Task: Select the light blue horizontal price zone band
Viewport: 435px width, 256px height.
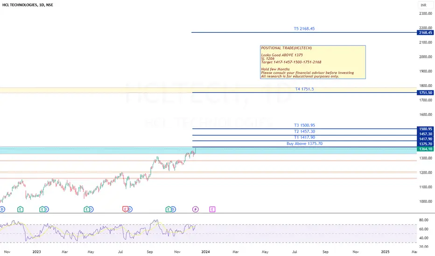Action: tap(208, 150)
